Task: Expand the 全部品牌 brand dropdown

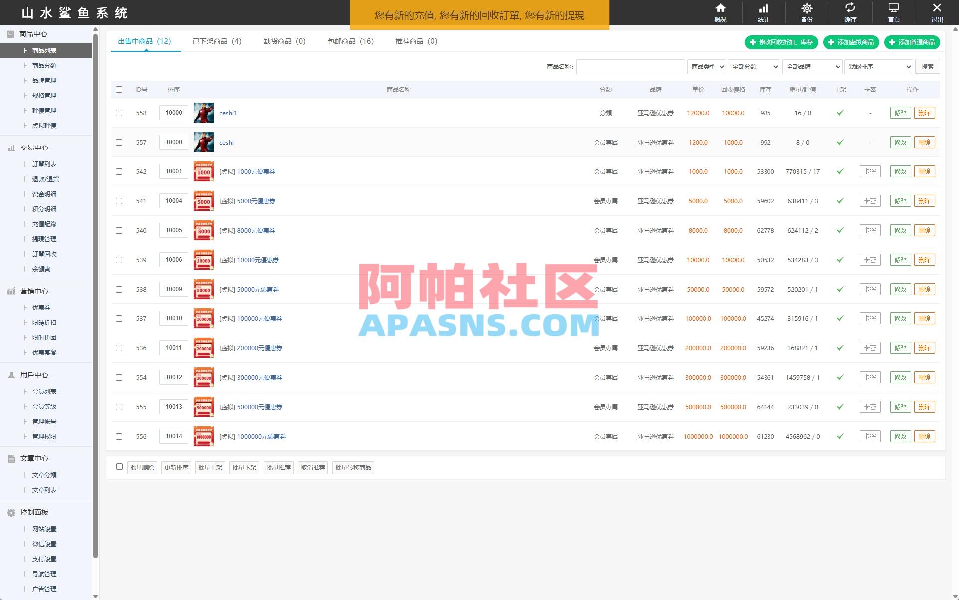Action: (812, 66)
